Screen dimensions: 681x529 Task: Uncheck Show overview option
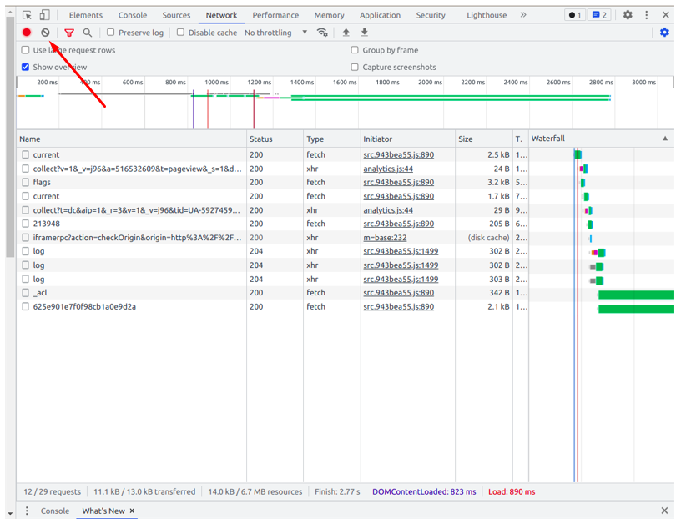point(25,67)
